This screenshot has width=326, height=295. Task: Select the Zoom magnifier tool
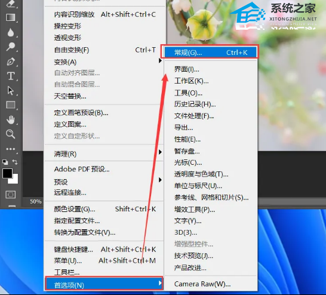click(x=10, y=134)
